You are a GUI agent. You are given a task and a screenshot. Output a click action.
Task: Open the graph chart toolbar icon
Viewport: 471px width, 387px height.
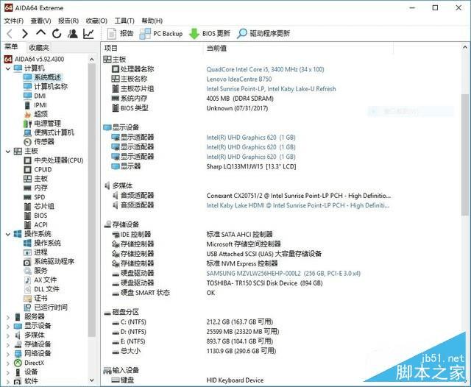88,33
